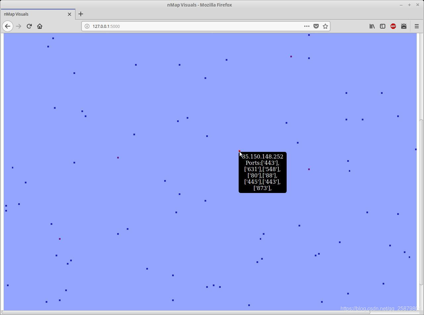Open the Firefox home page icon

(x=40, y=26)
